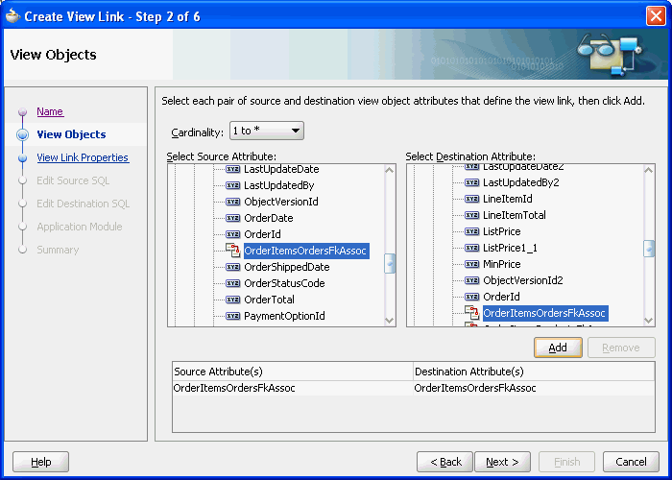Cancel the Create View Link wizard
The image size is (672, 480).
coord(631,462)
